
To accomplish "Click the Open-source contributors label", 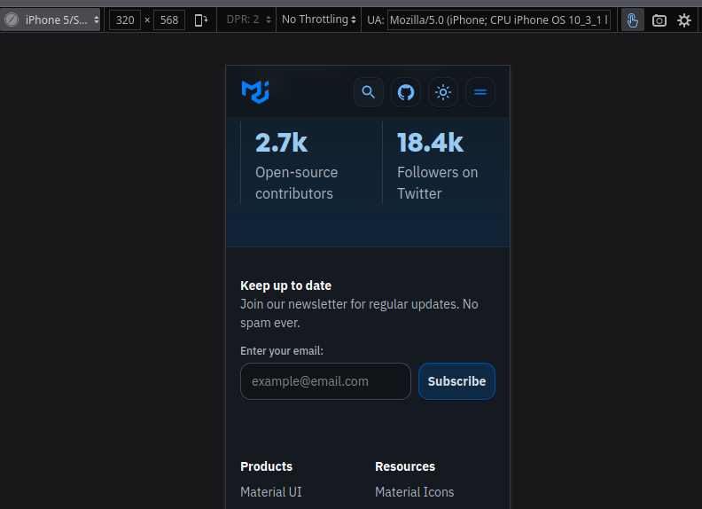I will pos(296,183).
